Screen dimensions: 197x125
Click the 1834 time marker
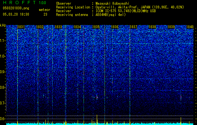[x=77, y=27]
